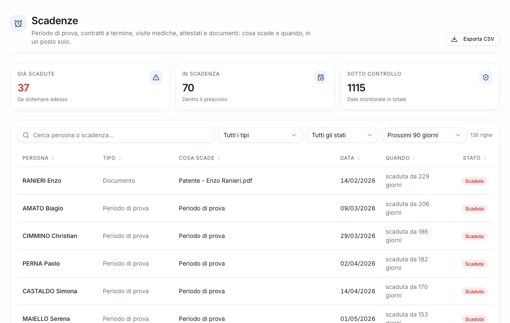Select CASTALDO Simona in the table

point(50,291)
